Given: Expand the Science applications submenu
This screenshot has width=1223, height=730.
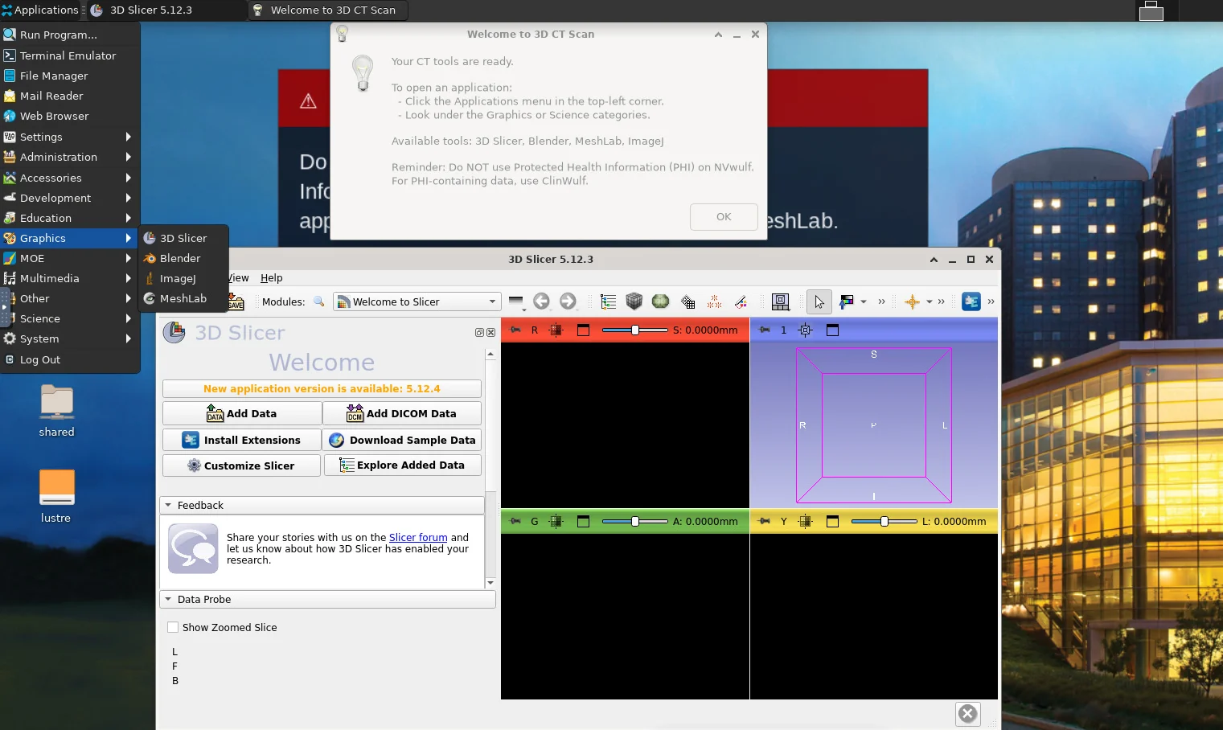Looking at the screenshot, I should coord(70,318).
